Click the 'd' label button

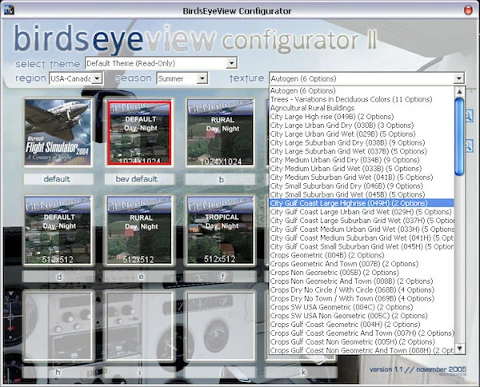[x=58, y=277]
